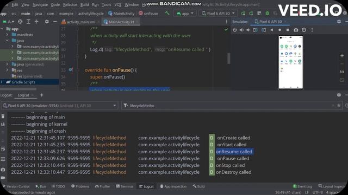Viewport: 348px width, 195px height.
Task: Click the onDestroy called log line
Action: point(234,172)
